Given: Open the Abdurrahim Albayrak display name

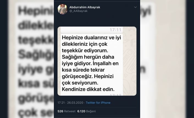Looking at the screenshot, I should pos(85,7).
